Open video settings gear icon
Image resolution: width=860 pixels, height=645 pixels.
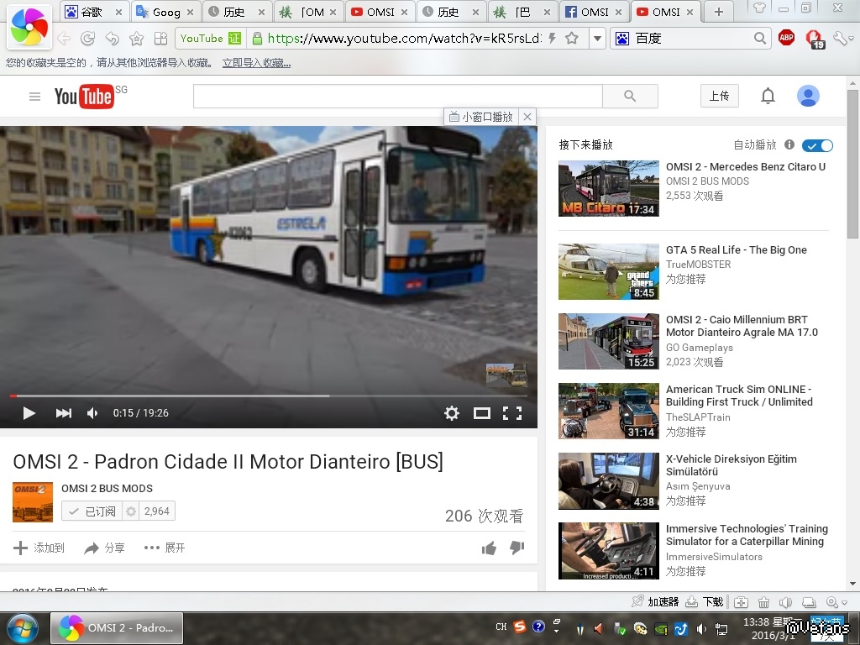pyautogui.click(x=452, y=413)
